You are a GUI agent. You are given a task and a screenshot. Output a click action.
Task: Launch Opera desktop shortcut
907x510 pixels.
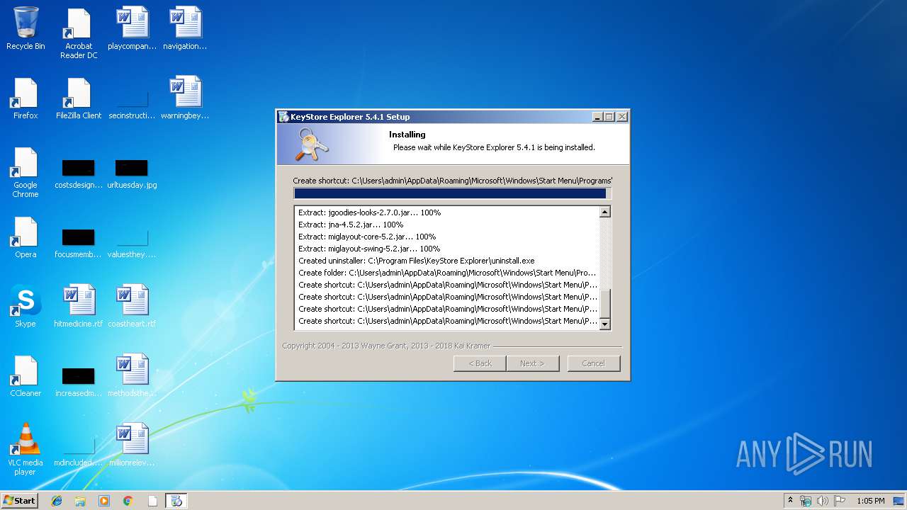[x=26, y=237]
